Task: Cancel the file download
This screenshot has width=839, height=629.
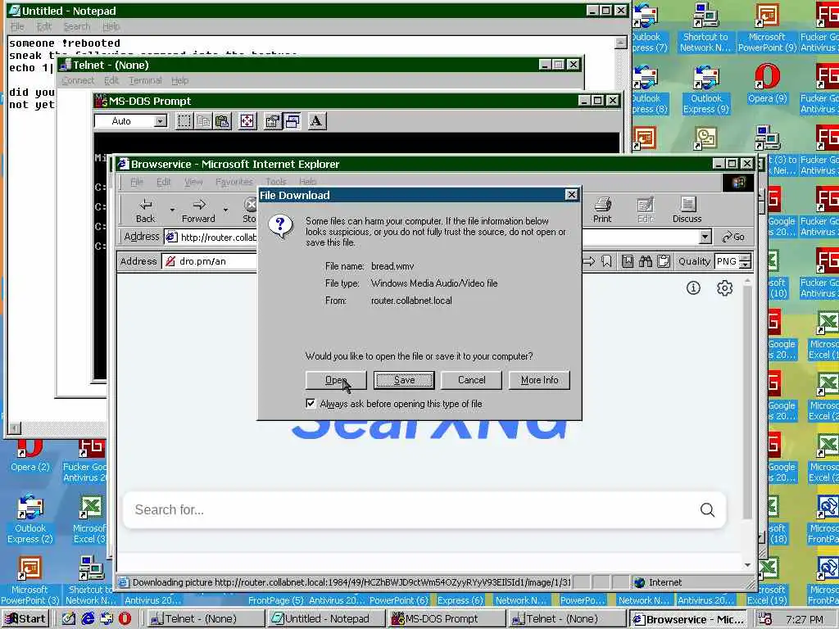Action: 471,380
